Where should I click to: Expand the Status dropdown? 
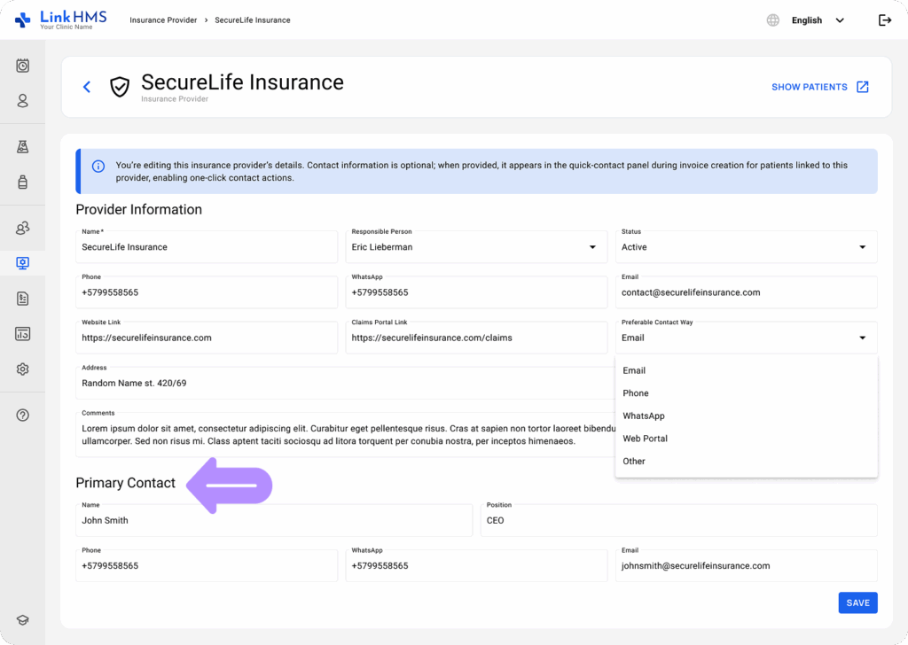(x=862, y=247)
